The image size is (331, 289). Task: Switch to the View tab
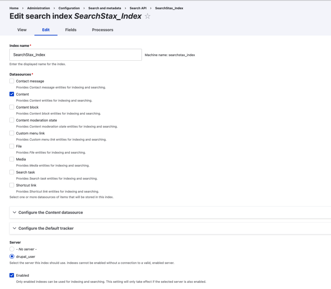point(22,30)
